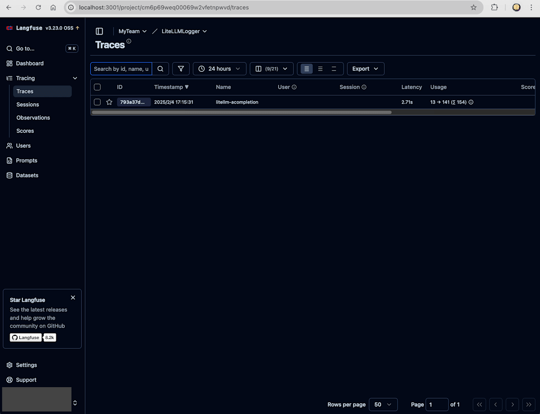
Task: Click the info icon beside Traces title
Action: (x=129, y=41)
